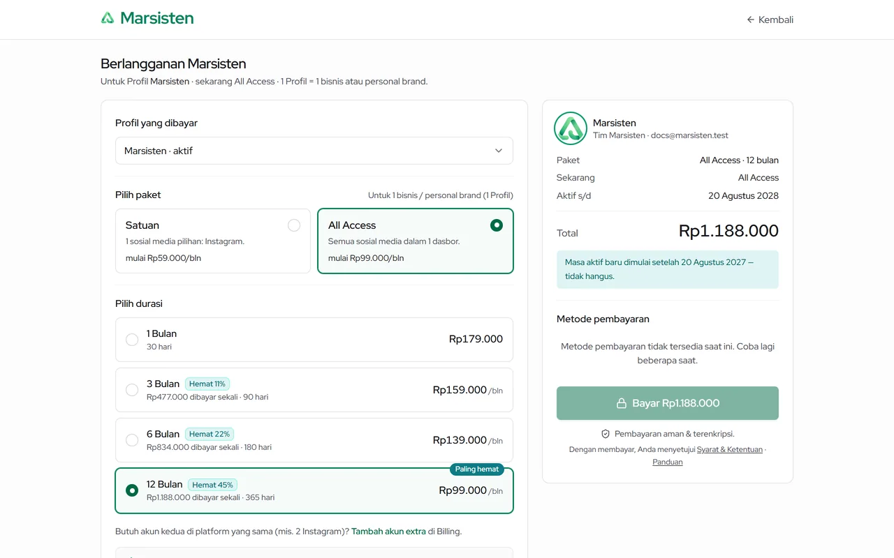Click the Rp159.000 /bln price
Viewport: 894px width, 558px height.
(468, 390)
